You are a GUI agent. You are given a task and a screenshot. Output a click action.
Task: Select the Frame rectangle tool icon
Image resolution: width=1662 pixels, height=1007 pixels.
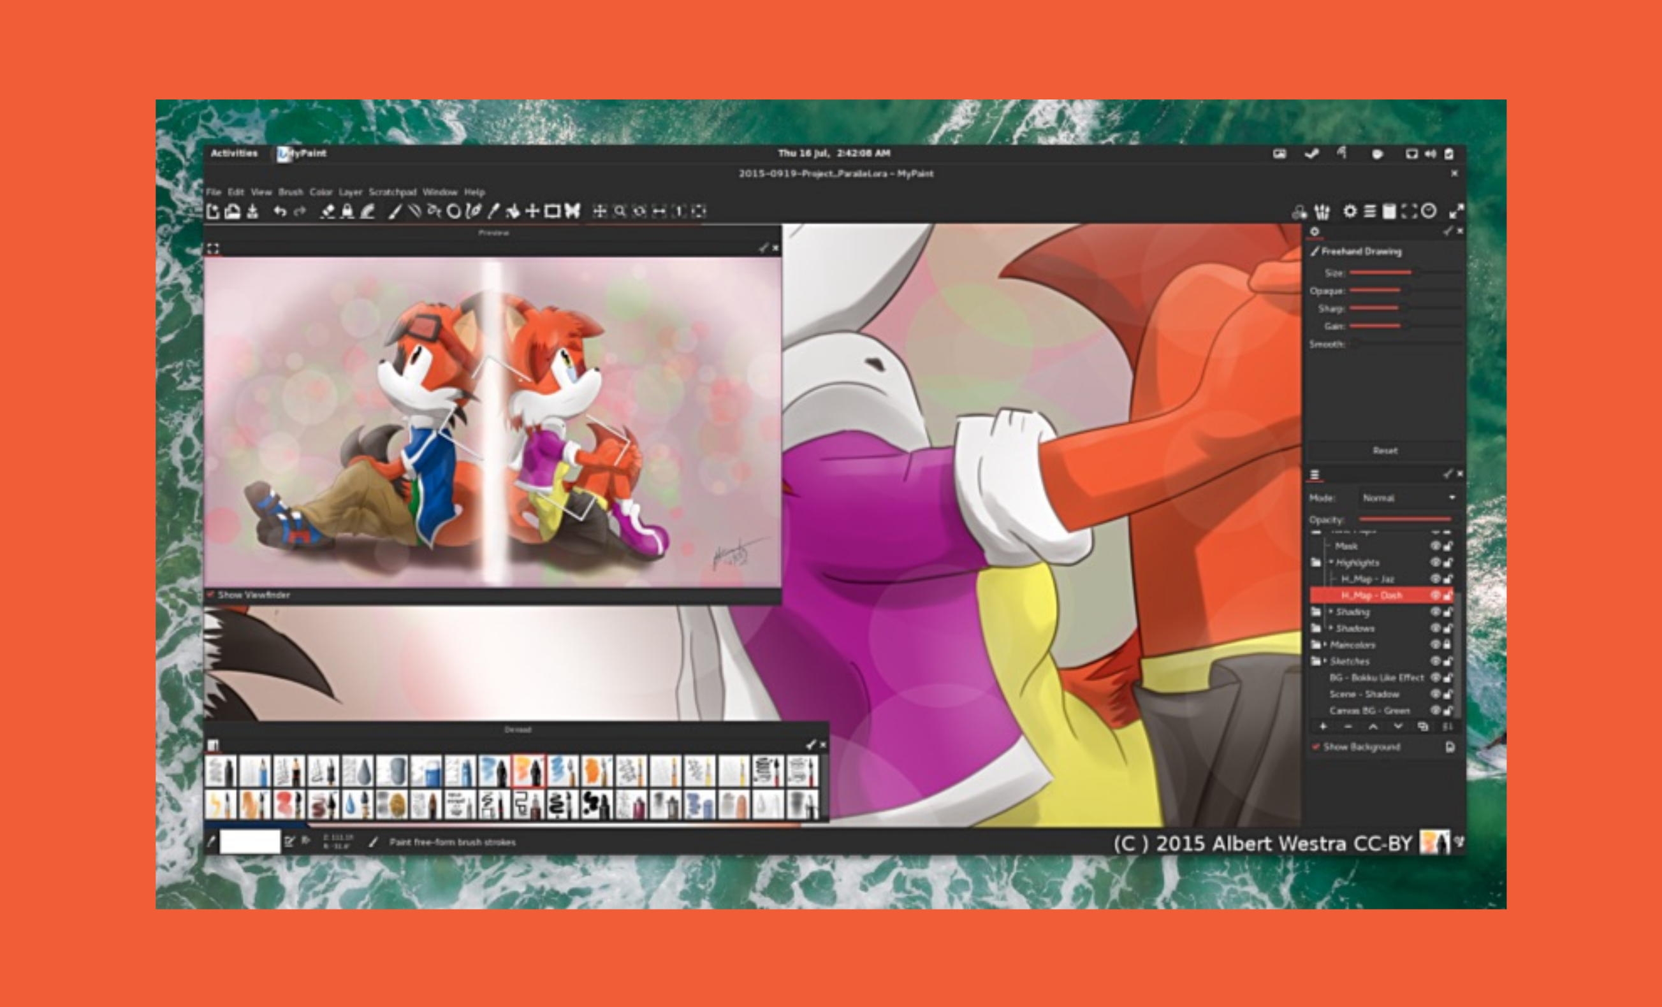[x=553, y=211]
